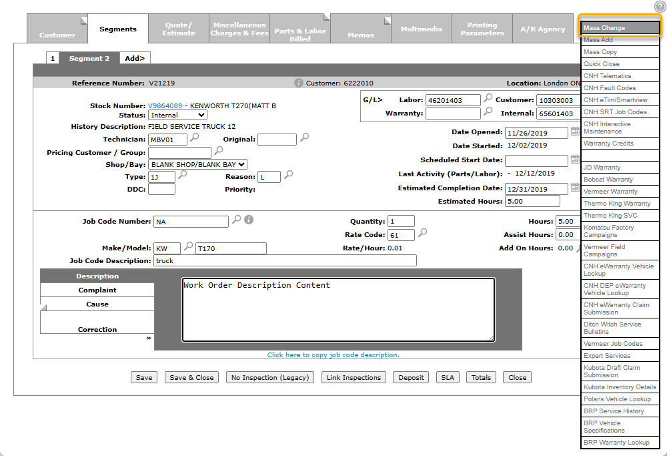Click the magnifier next to Technician field
Image resolution: width=667 pixels, height=456 pixels.
(x=195, y=138)
